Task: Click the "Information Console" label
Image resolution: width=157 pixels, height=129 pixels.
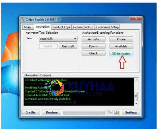Action: point(37,75)
